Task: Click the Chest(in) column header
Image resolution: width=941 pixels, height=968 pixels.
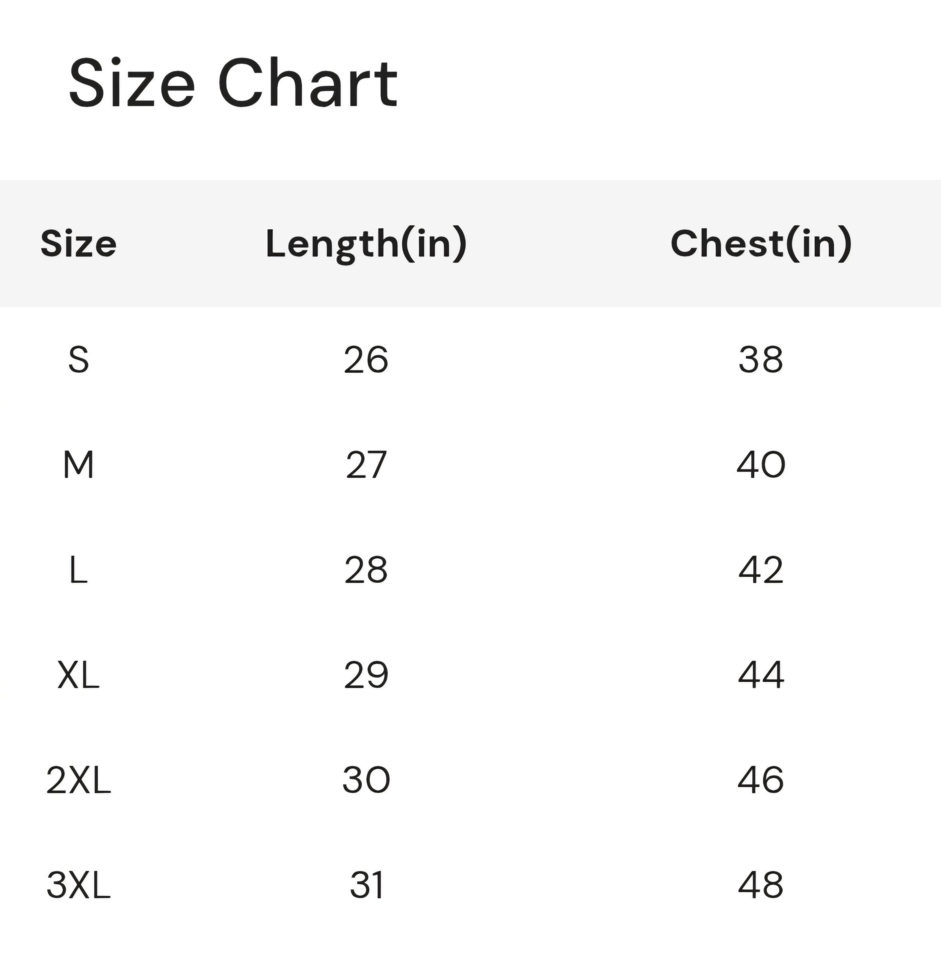Action: coord(761,243)
